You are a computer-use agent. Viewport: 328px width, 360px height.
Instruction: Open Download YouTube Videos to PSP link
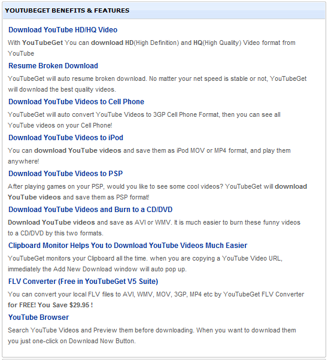pos(65,174)
